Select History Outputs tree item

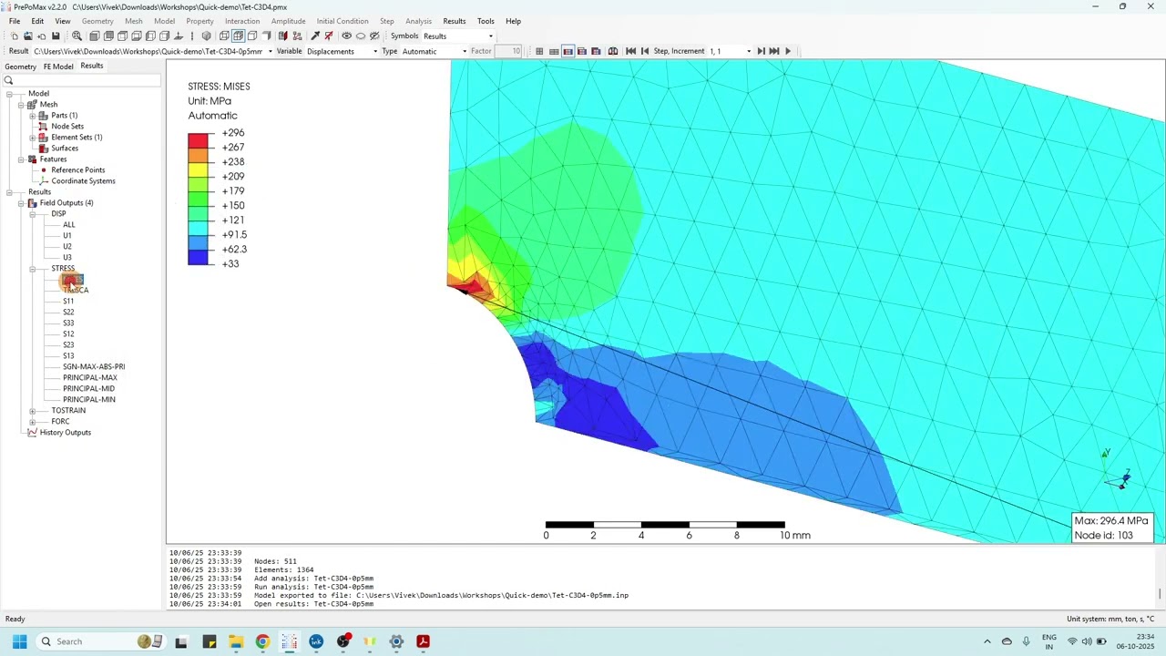pyautogui.click(x=65, y=433)
